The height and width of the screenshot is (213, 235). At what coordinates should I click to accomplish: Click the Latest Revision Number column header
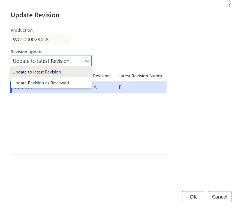pos(142,76)
